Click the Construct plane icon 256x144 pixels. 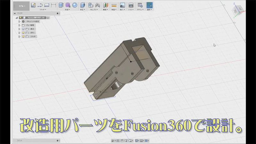[x=106, y=5]
